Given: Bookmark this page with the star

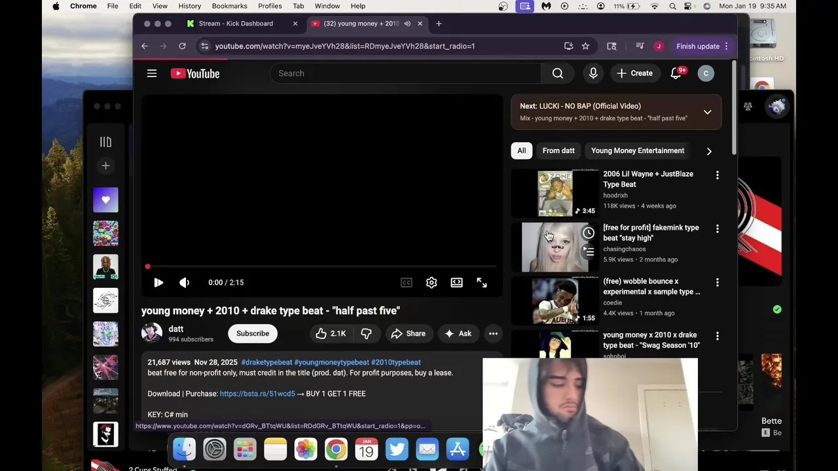Looking at the screenshot, I should 585,46.
